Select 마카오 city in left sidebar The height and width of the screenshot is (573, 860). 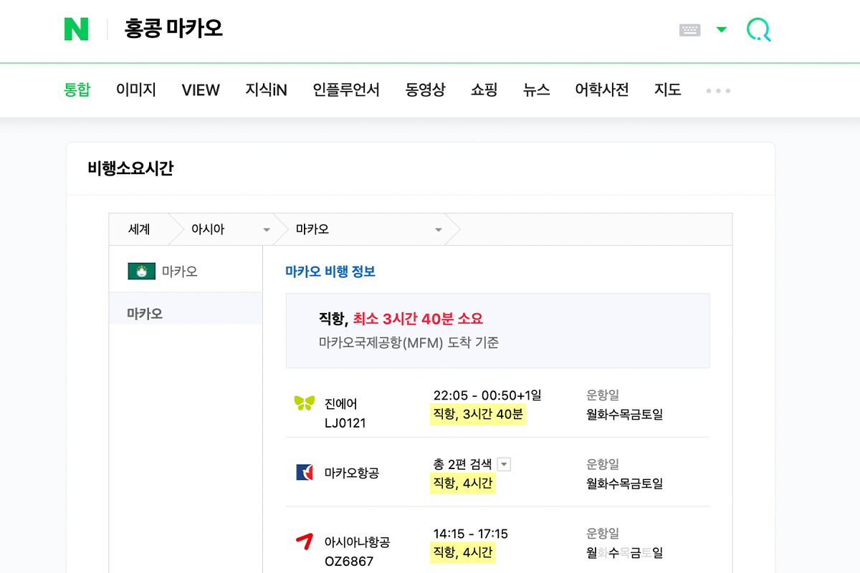(145, 314)
